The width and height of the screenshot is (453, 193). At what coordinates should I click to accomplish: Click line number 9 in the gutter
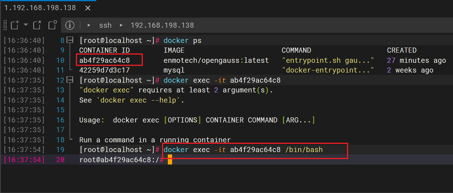tap(62, 50)
